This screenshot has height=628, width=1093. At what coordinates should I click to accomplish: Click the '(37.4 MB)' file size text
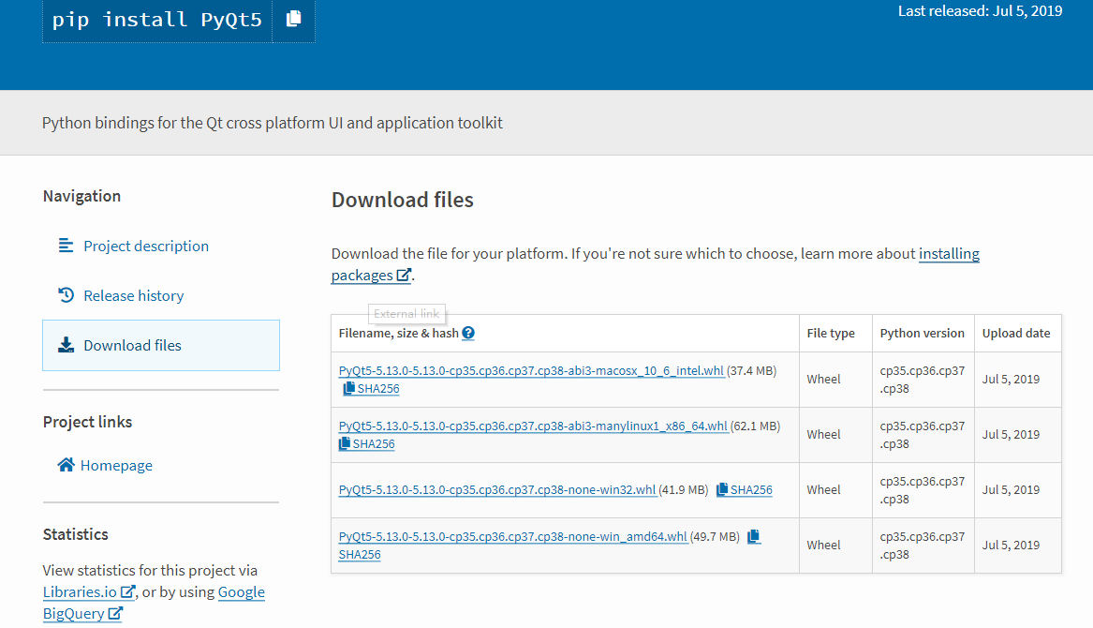click(751, 370)
